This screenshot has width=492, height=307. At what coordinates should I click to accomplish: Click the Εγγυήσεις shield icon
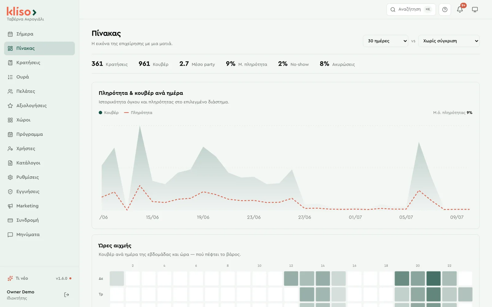click(x=10, y=192)
